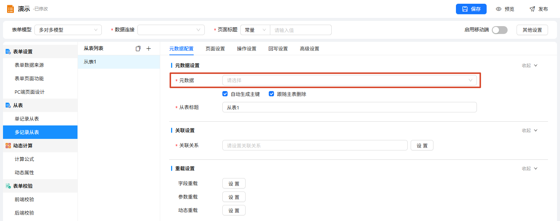Click 设置 button for 字段重载
This screenshot has height=221, width=560.
tap(234, 183)
